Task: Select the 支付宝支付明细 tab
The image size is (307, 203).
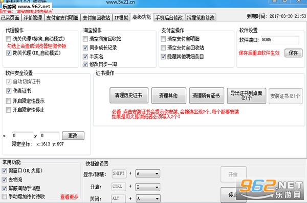Action: click(x=62, y=18)
